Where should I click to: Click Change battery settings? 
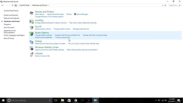pyautogui.click(x=43, y=35)
